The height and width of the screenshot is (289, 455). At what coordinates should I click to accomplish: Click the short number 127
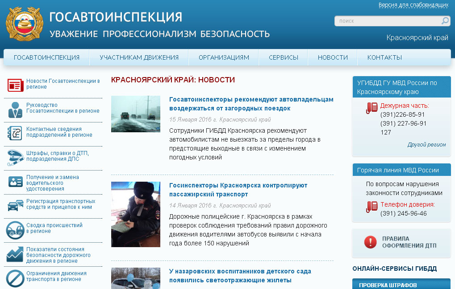(386, 133)
